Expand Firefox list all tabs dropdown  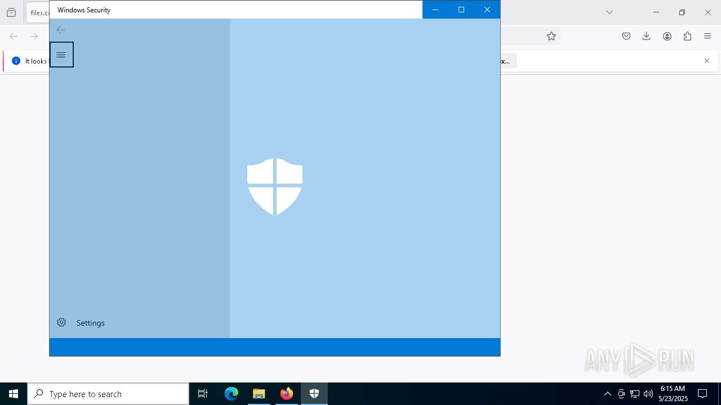[x=609, y=12]
